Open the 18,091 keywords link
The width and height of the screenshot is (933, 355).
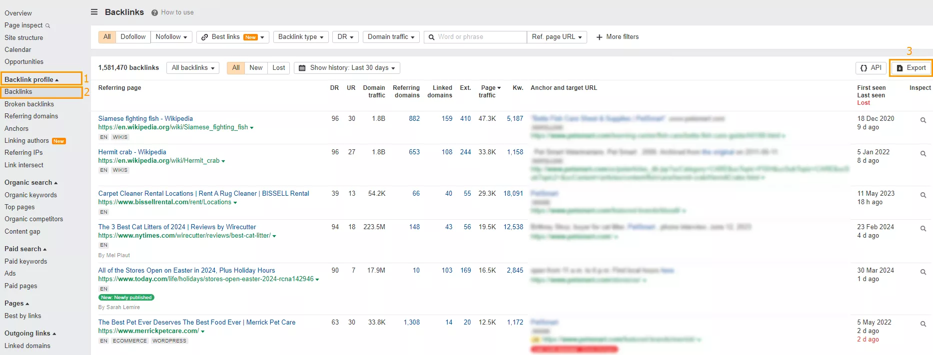tap(513, 194)
